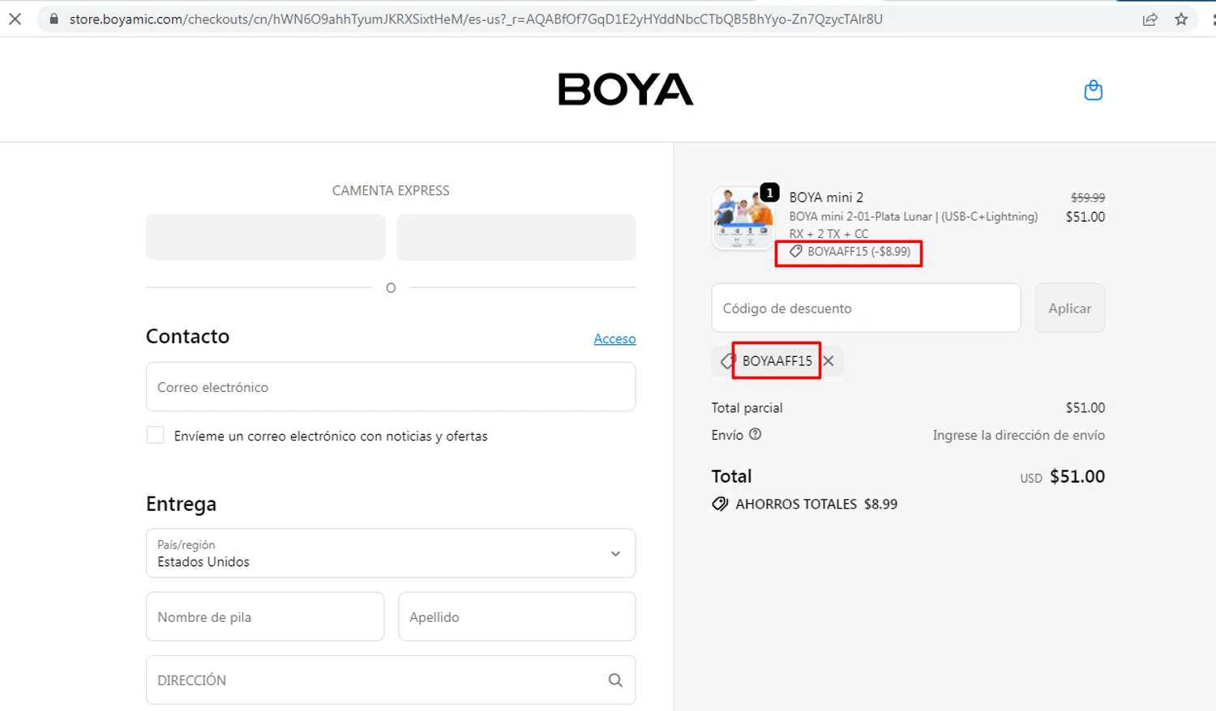This screenshot has width=1216, height=711.
Task: Click the Envío help question mark icon
Action: pos(755,435)
